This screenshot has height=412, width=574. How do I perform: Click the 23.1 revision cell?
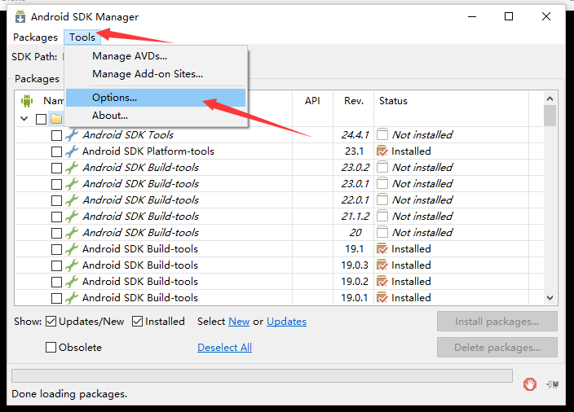[354, 151]
